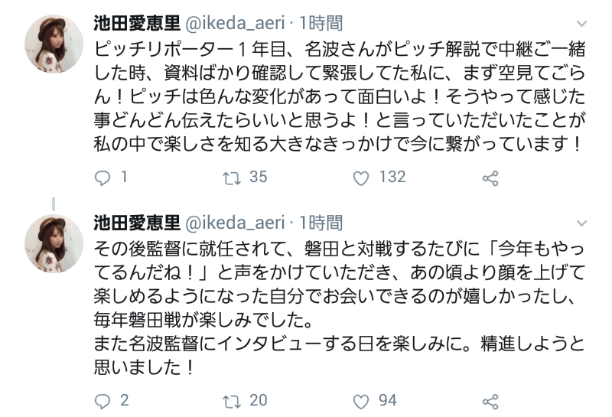Like the second tweet with 94 likes
Image resolution: width=612 pixels, height=417 pixels.
(361, 399)
